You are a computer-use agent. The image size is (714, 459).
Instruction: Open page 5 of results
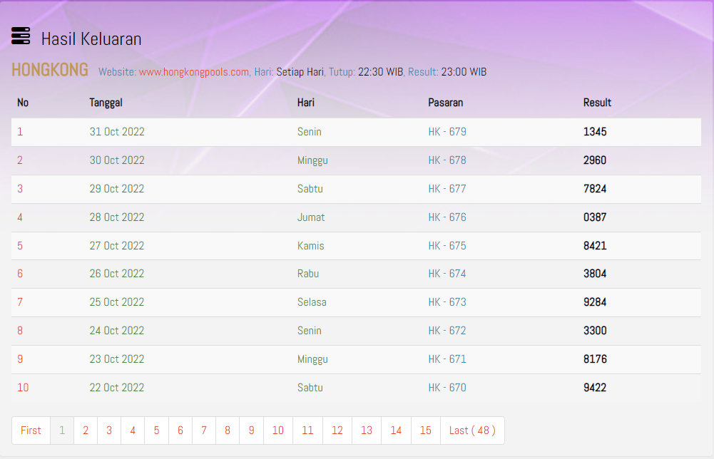pyautogui.click(x=156, y=430)
